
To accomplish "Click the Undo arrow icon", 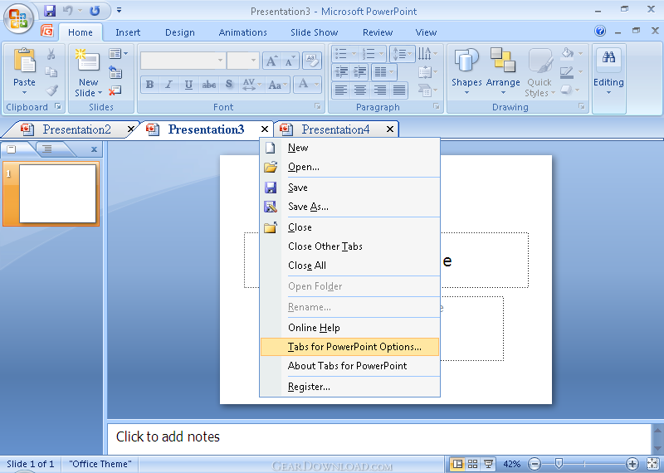I will (x=68, y=11).
